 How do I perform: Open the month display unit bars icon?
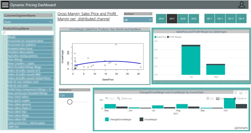235,98
